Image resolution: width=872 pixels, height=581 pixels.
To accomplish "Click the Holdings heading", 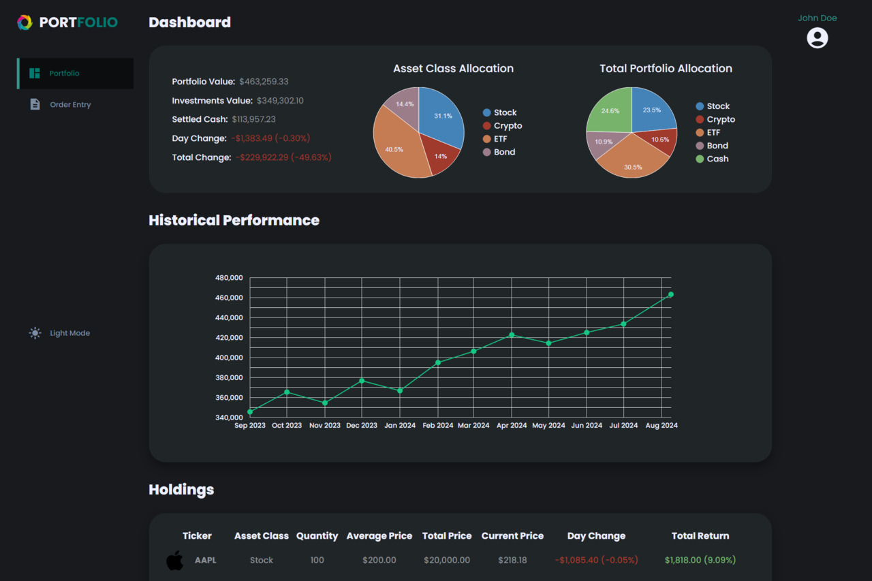I will (x=181, y=489).
